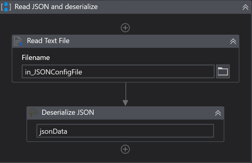Click the Deserialize JSON activity icon
Image resolution: width=252 pixels, height=163 pixels.
click(x=33, y=113)
